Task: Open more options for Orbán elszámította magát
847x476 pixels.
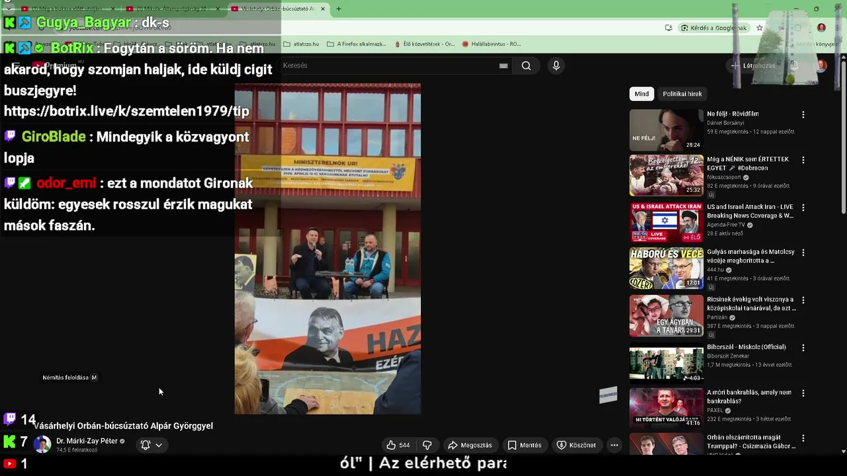Action: [803, 438]
